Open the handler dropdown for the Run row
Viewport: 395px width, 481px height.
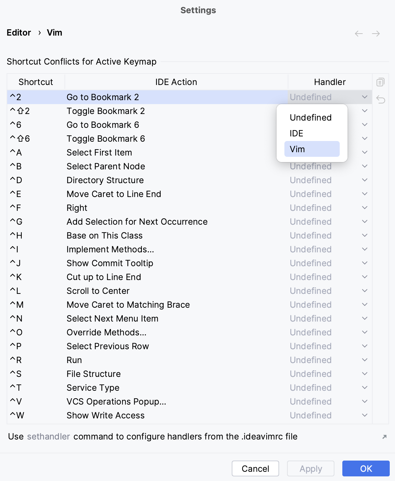[x=365, y=360]
